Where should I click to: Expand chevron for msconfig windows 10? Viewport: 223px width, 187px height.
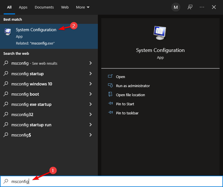[x=90, y=84]
